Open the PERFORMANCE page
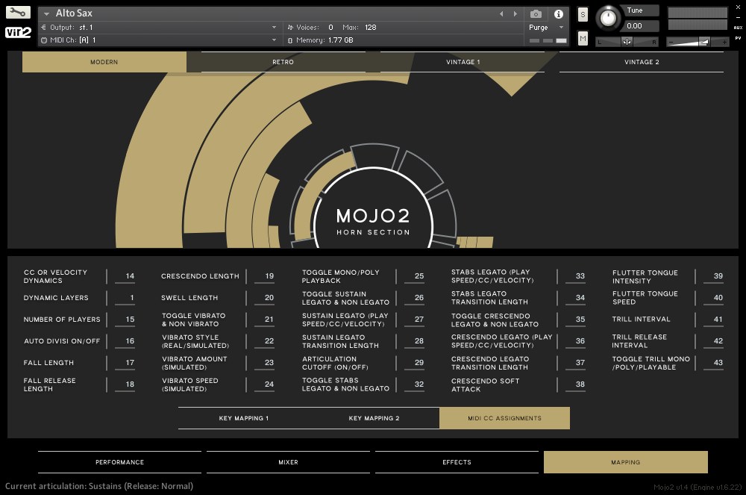The height and width of the screenshot is (495, 746). (x=119, y=462)
